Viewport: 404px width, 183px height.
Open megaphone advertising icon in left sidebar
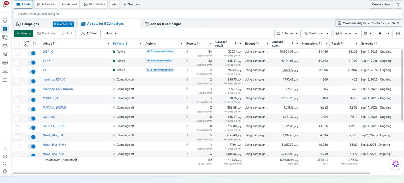(5, 54)
